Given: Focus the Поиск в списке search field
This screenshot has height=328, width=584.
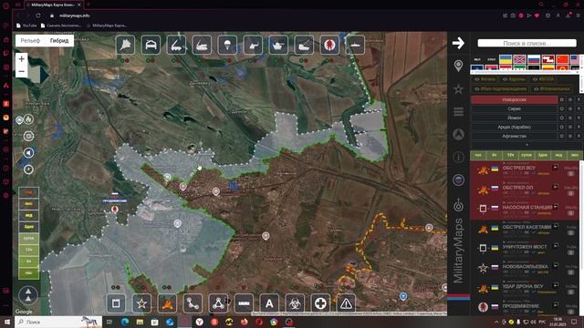Looking at the screenshot, I should 527,43.
